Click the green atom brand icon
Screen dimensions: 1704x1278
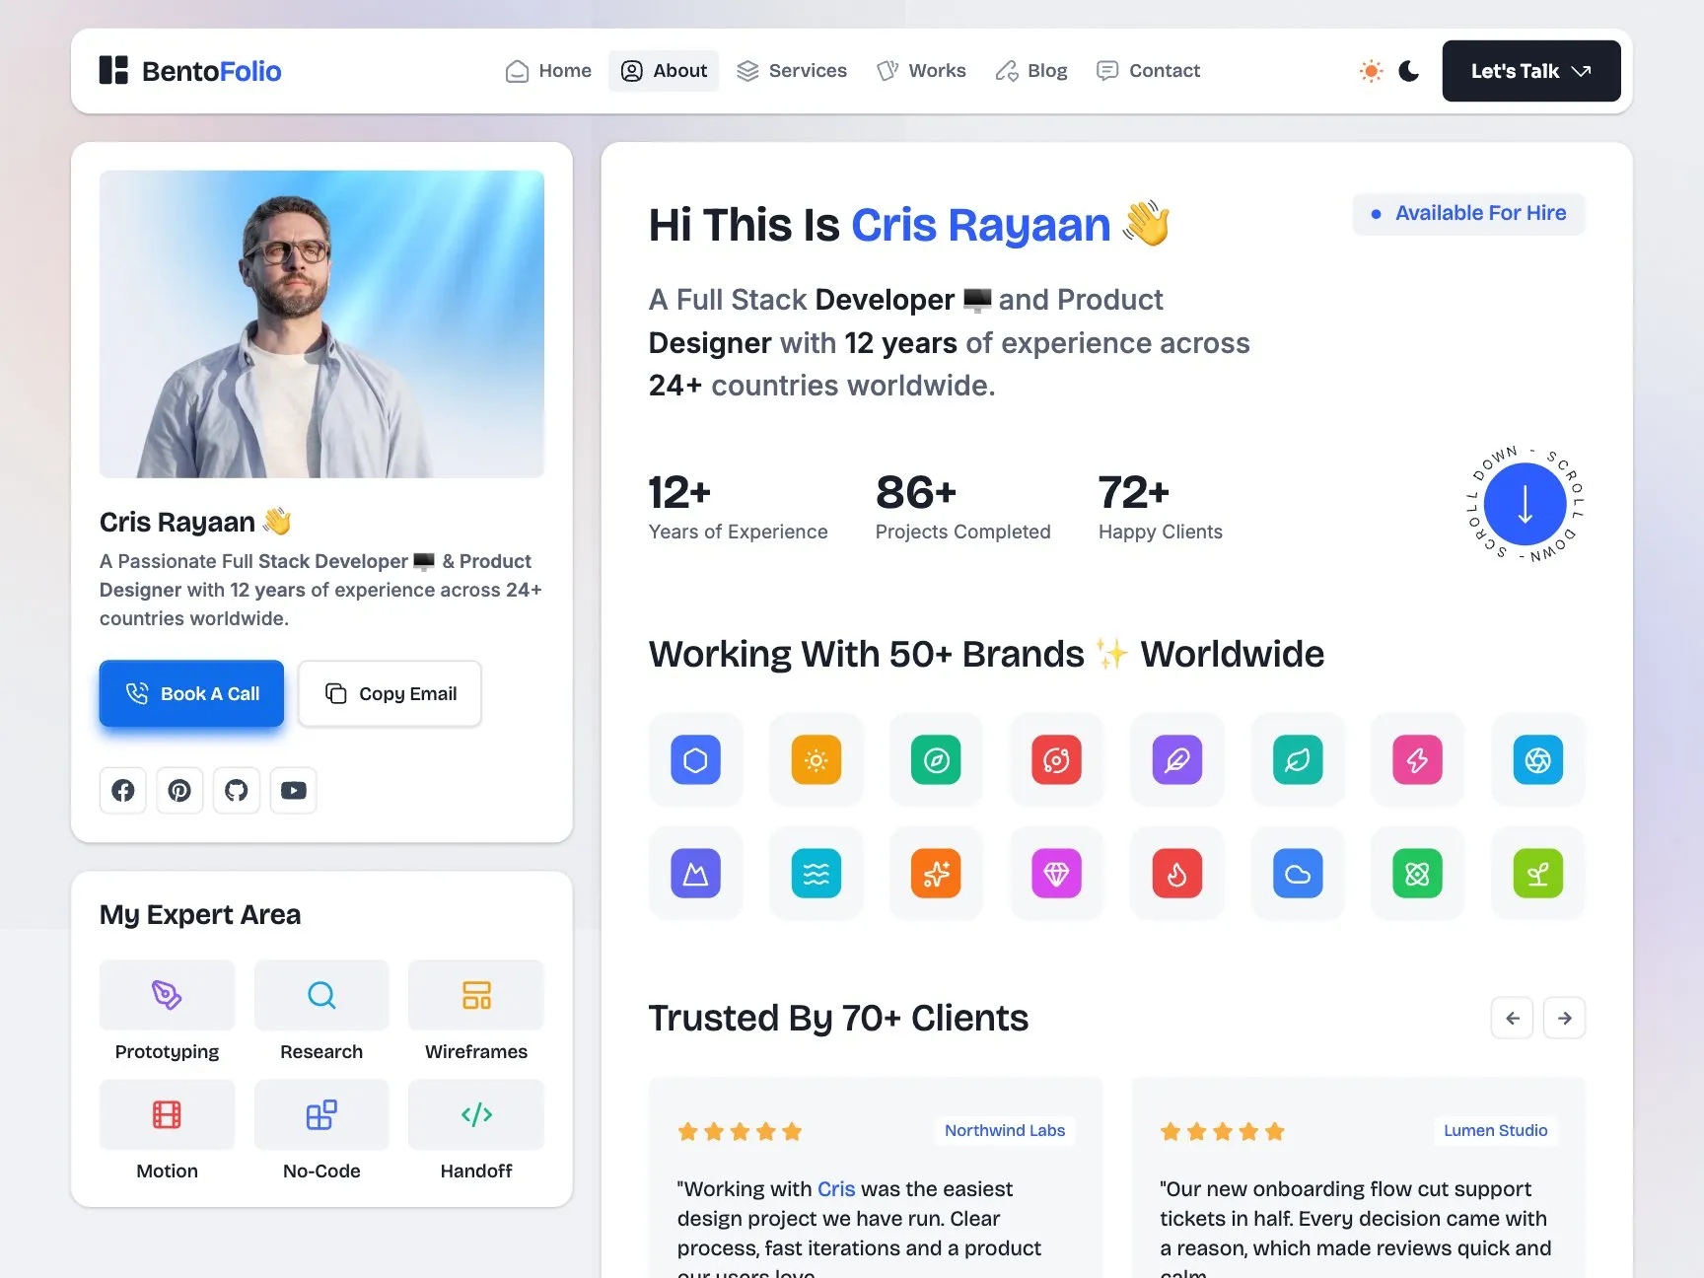pos(1418,874)
